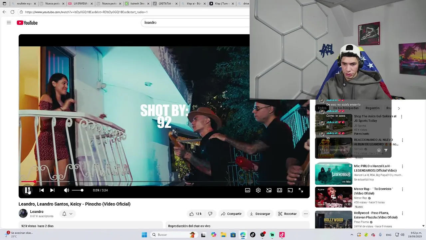This screenshot has width=426, height=240.
Task: Click the Añadir comentario field
Action: pyautogui.click(x=346, y=150)
